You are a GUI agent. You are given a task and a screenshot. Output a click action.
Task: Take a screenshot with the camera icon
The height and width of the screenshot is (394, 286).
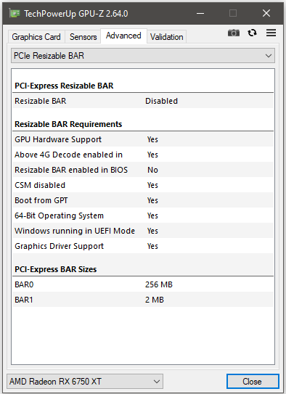tap(234, 33)
